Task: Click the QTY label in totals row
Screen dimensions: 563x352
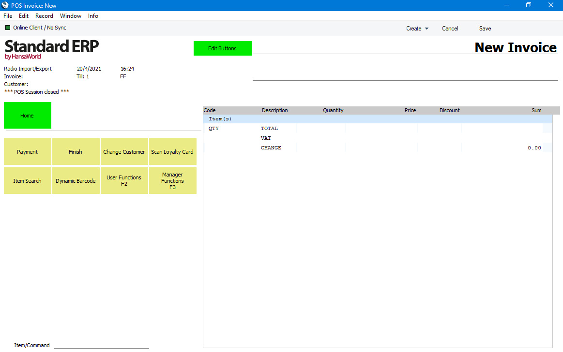Action: coord(213,128)
